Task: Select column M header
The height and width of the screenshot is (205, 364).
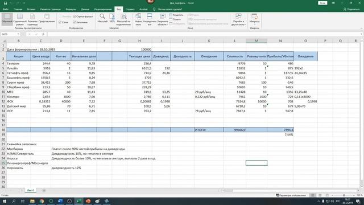Action: 257,40
